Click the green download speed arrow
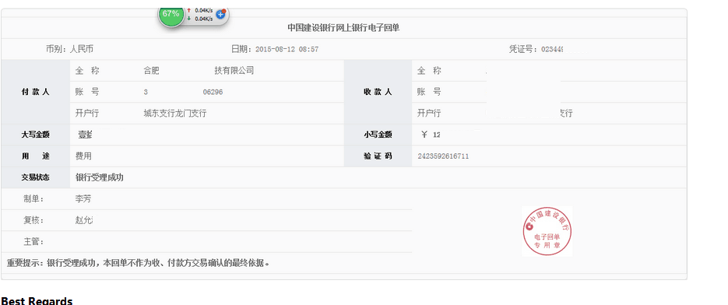 (x=189, y=19)
